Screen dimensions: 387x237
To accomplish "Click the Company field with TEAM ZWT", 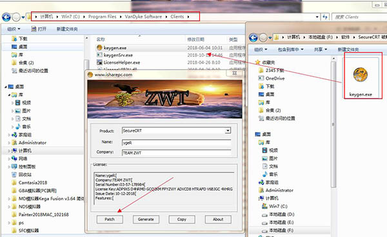I will tap(177, 153).
